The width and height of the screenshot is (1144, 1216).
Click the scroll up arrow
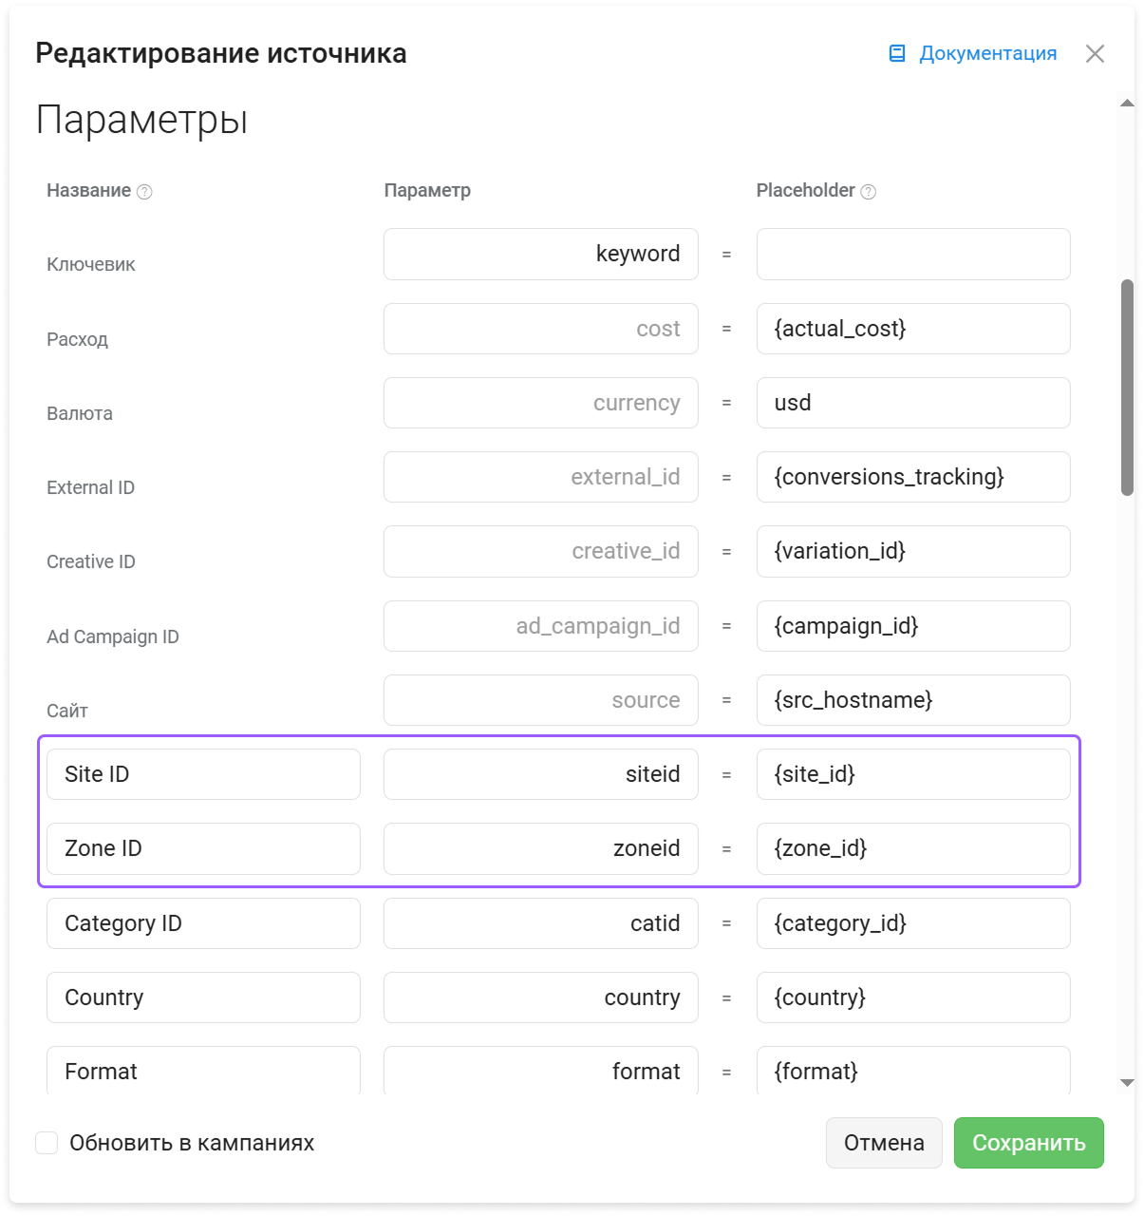1127,103
